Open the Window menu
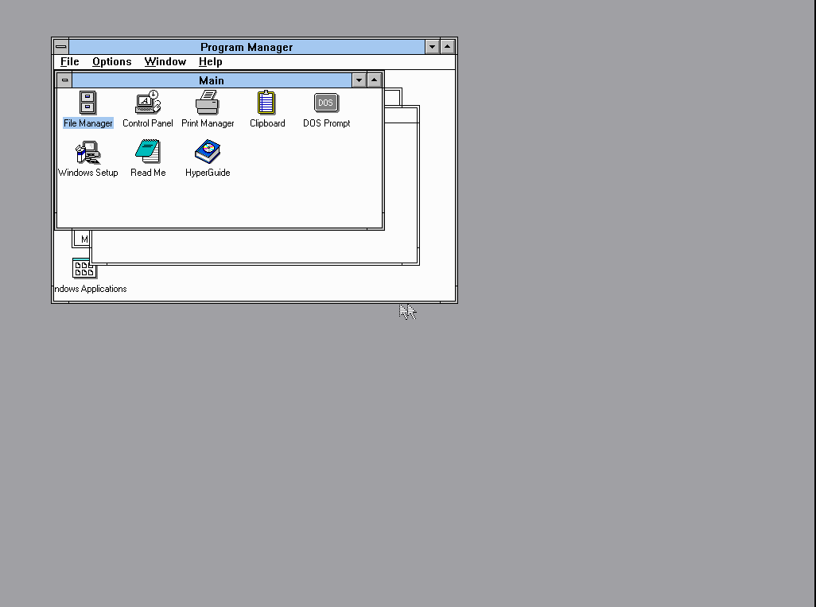816x607 pixels. (x=165, y=61)
